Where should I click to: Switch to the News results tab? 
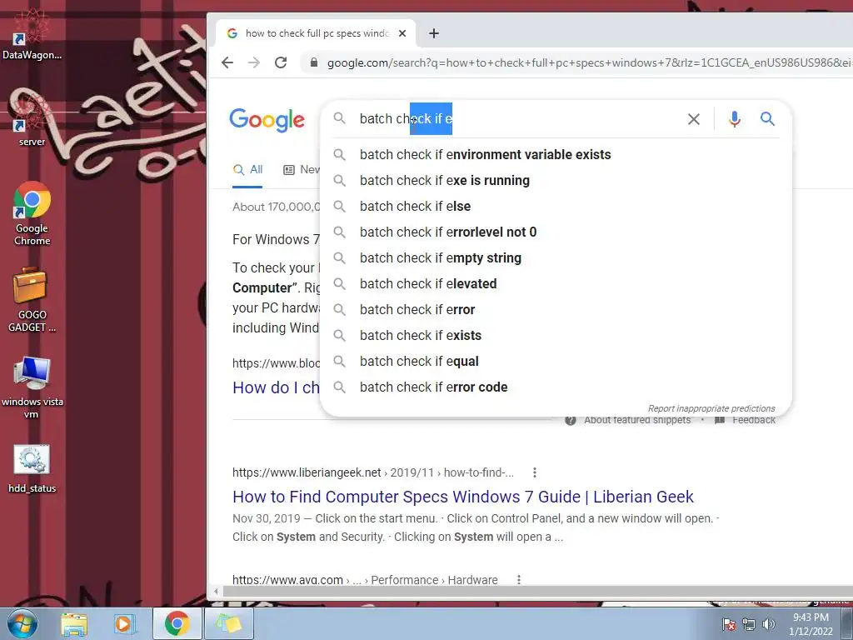point(302,170)
